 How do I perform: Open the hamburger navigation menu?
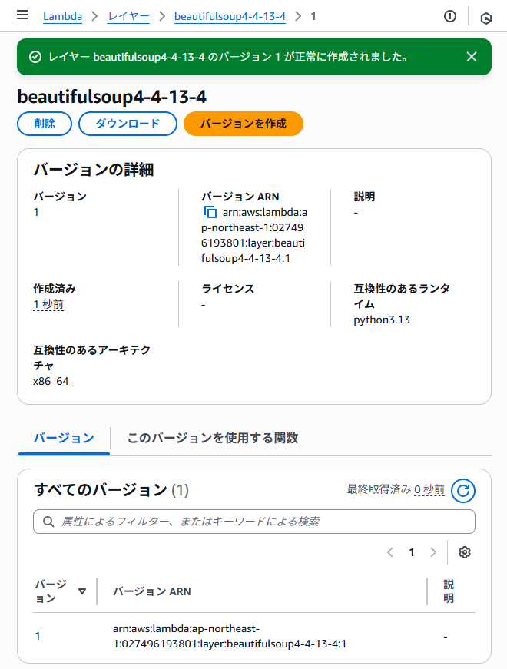(22, 15)
